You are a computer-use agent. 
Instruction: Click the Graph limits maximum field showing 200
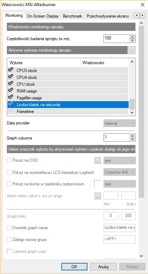(128, 216)
